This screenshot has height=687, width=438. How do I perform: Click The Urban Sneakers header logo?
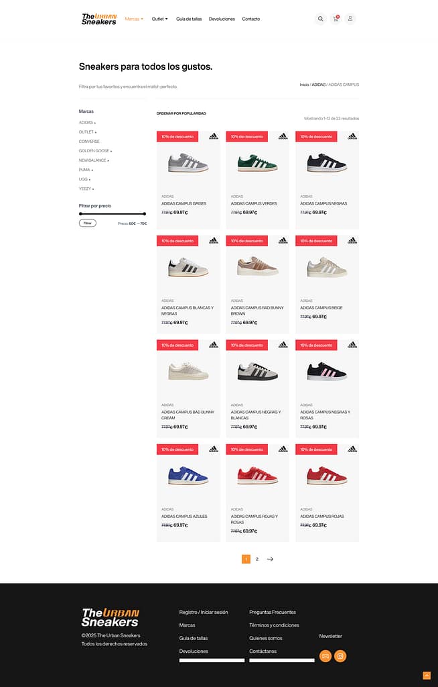coord(99,19)
